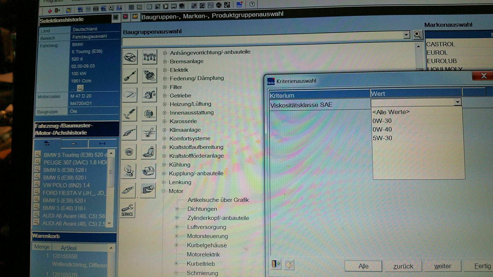Viewport: 493px width, 277px height.
Task: Open the brake disc group icon
Action: tap(149, 114)
